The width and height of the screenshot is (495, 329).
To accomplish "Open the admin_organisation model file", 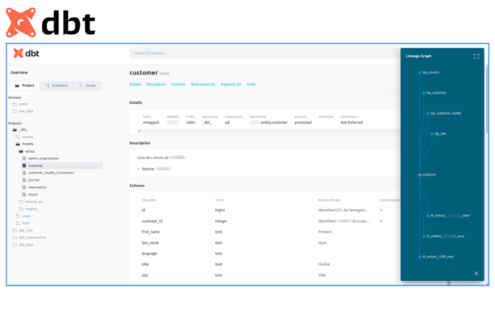I will (x=43, y=159).
